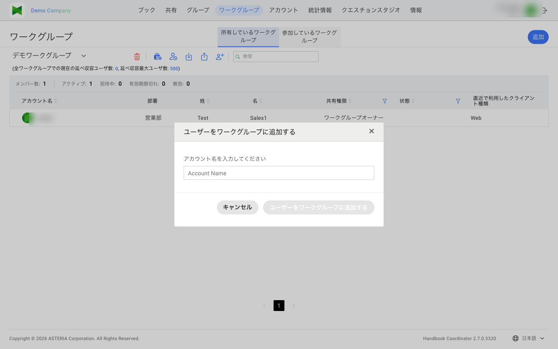Click the Account Name input field
The height and width of the screenshot is (349, 558).
[x=279, y=173]
